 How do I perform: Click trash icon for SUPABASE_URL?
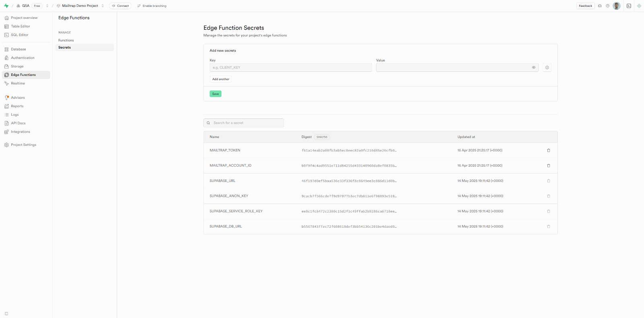point(549,181)
